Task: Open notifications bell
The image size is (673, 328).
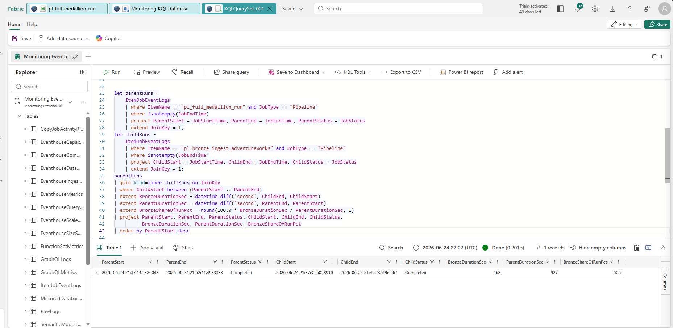Action: 578,9
